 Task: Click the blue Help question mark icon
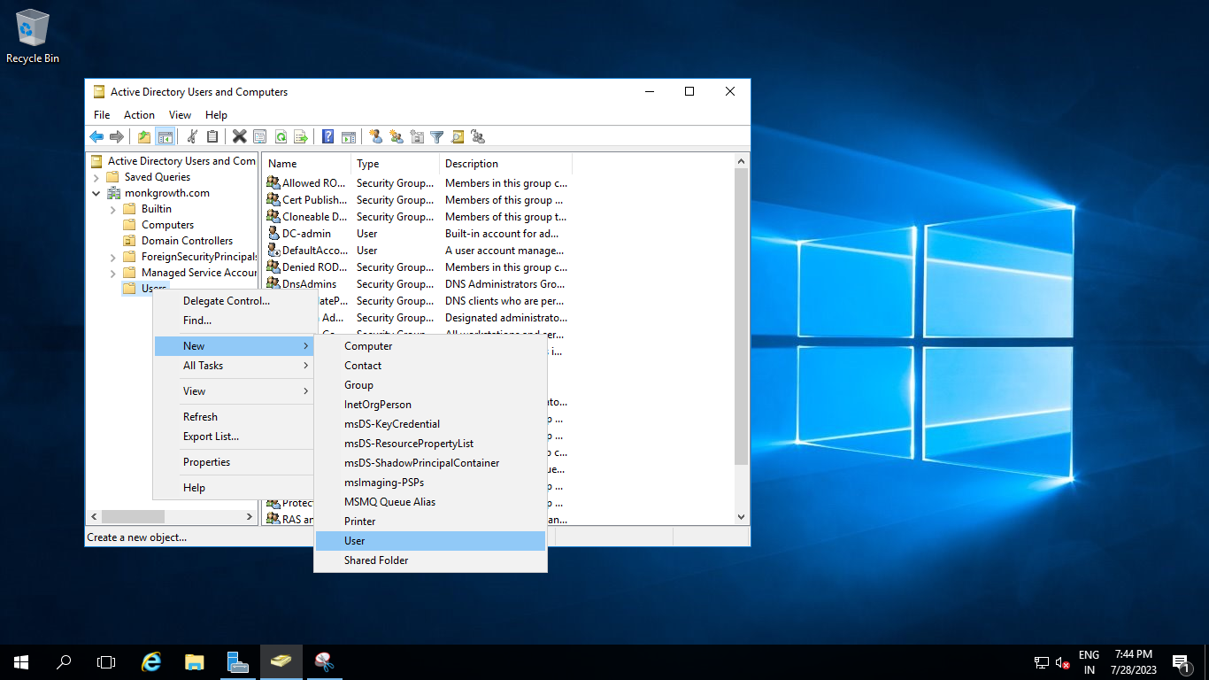pyautogui.click(x=327, y=136)
